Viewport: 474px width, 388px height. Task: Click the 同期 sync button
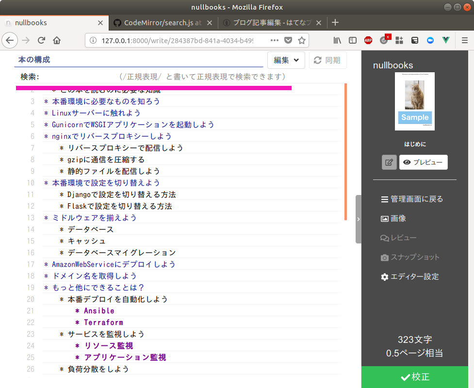pos(327,60)
